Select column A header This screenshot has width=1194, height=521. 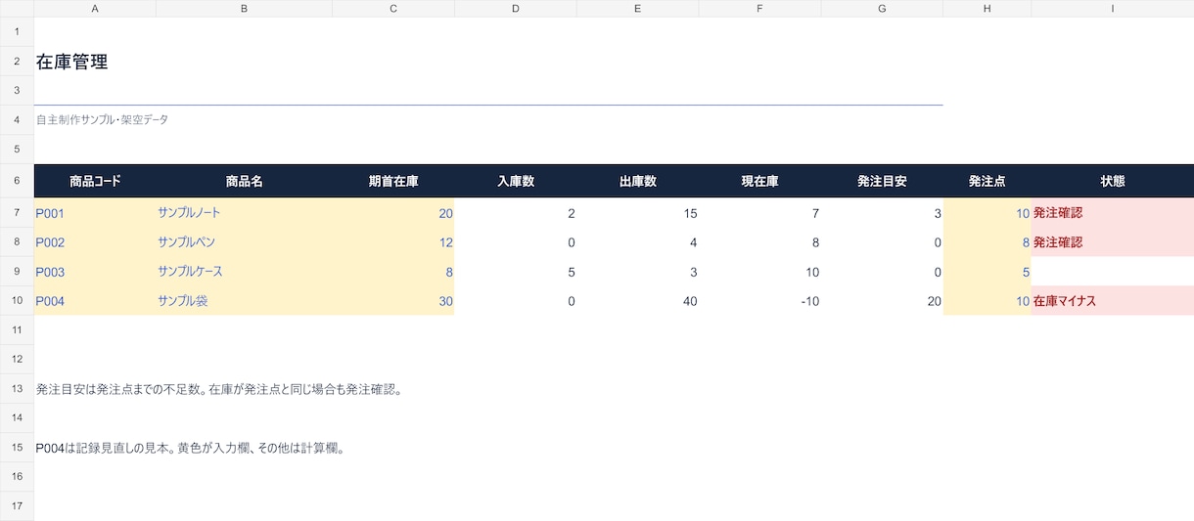(95, 8)
